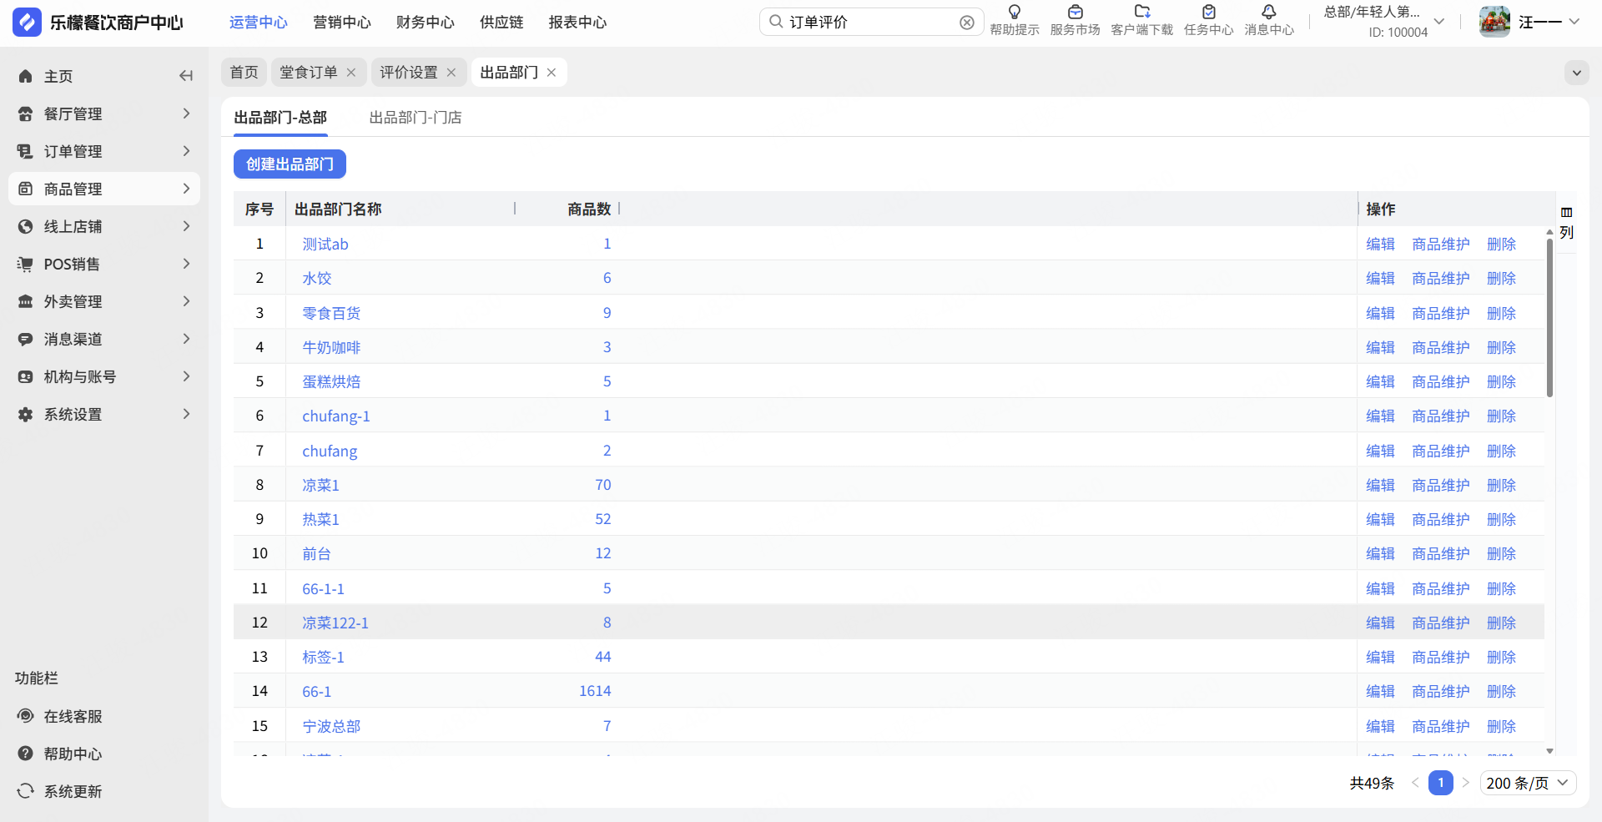Expand the 餐厅管理 menu chevron
This screenshot has height=822, width=1602.
click(186, 113)
